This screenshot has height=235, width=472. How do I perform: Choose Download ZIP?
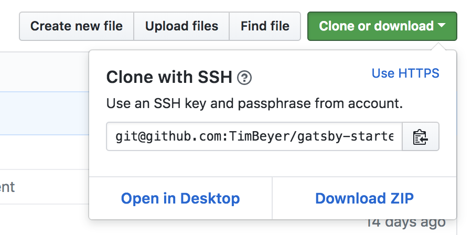364,198
